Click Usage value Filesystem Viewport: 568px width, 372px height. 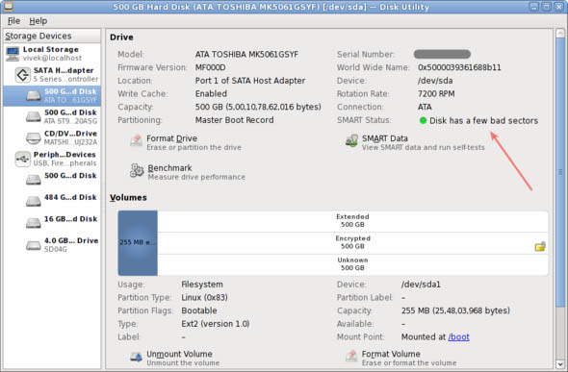[202, 285]
